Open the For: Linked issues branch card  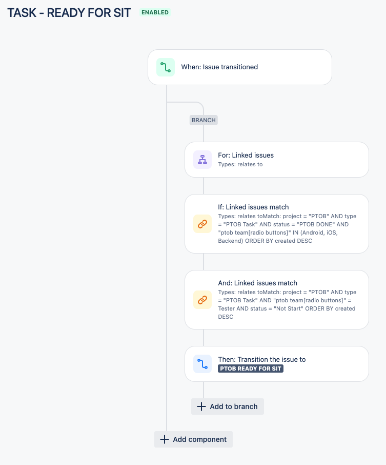point(277,160)
